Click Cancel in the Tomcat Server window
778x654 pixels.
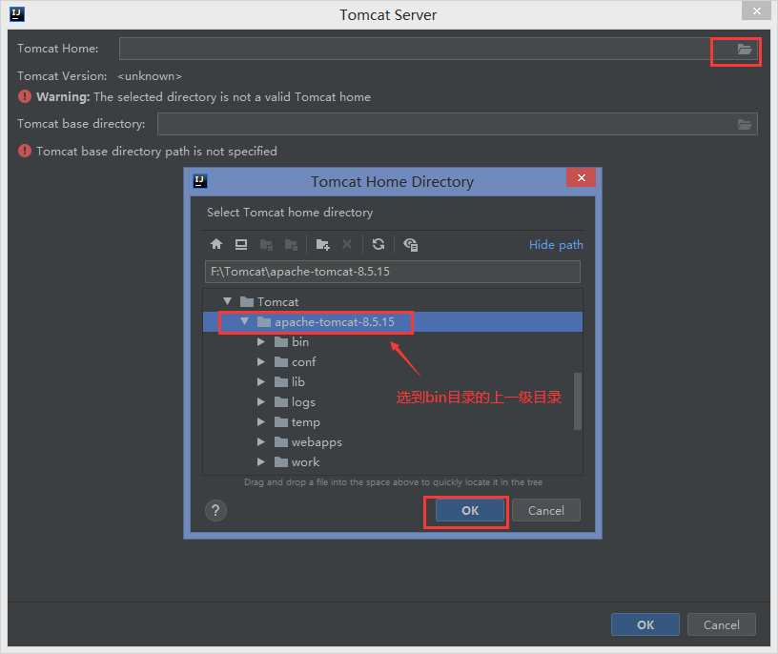pyautogui.click(x=722, y=624)
